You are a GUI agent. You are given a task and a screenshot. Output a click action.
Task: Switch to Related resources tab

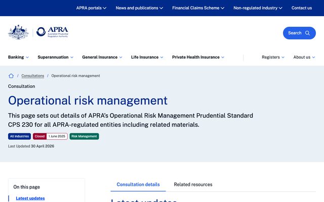pos(193,184)
